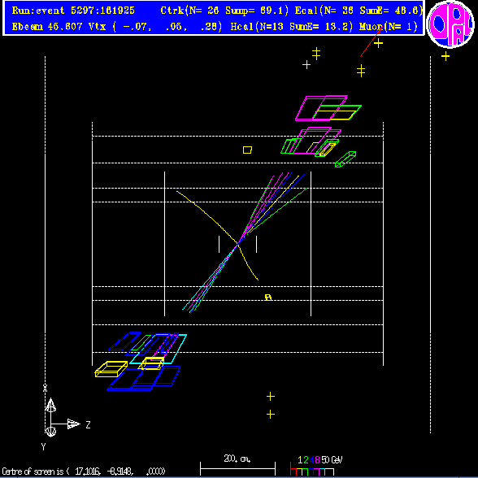The height and width of the screenshot is (478, 478).
Task: Click the central event vertex point
Action: tap(237, 245)
